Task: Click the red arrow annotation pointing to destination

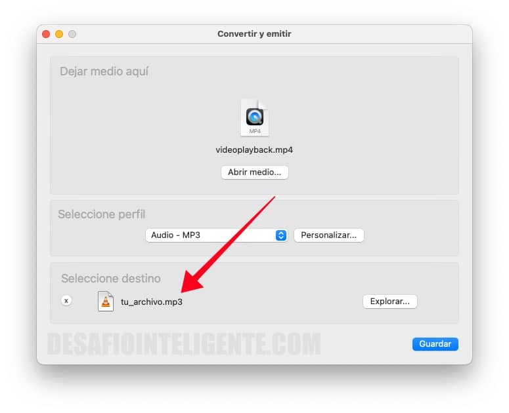Action: coord(228,245)
